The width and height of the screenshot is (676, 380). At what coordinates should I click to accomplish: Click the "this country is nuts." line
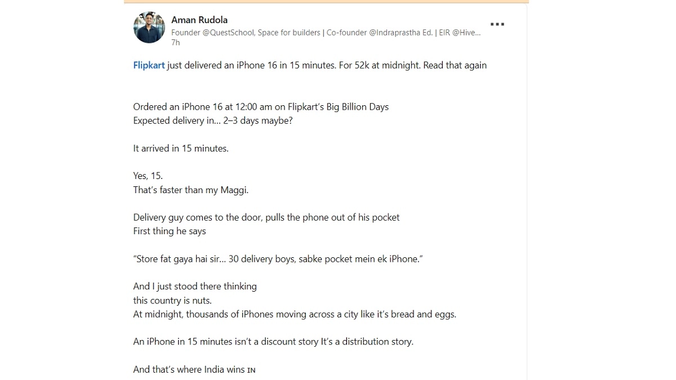(172, 300)
